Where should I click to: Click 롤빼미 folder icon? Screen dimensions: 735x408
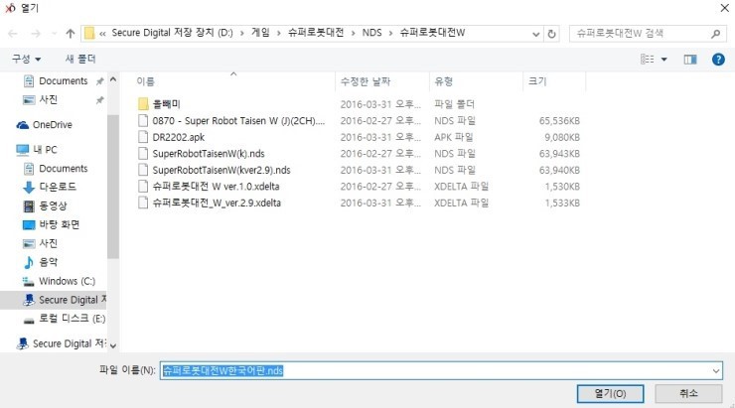click(143, 104)
